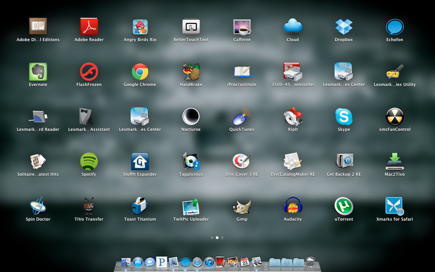
Task: Open iTunes from the Dock
Action: pos(209,262)
